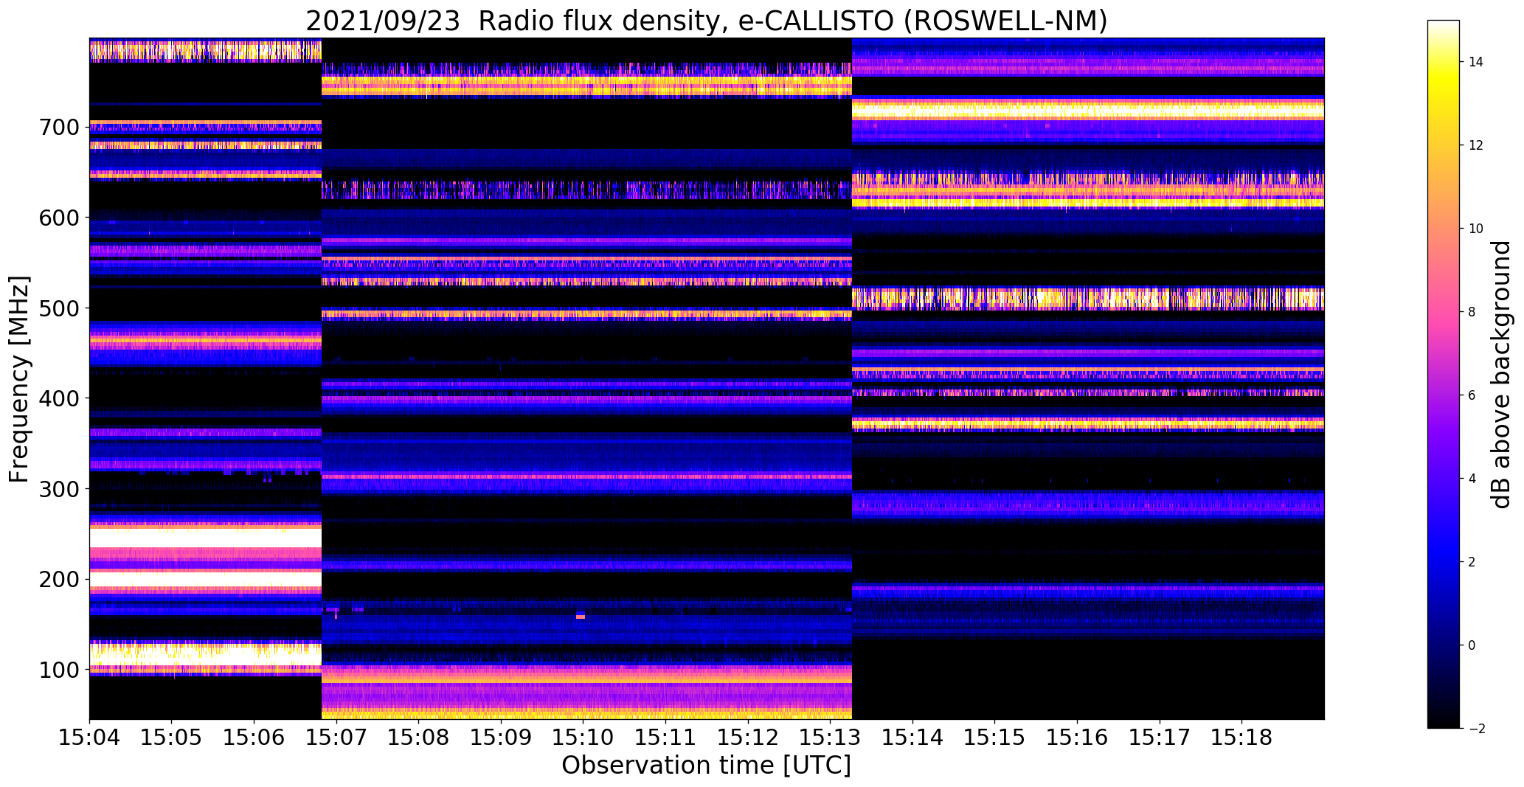Click the 15:17 time tick label
This screenshot has width=1524, height=787.
pos(1160,738)
